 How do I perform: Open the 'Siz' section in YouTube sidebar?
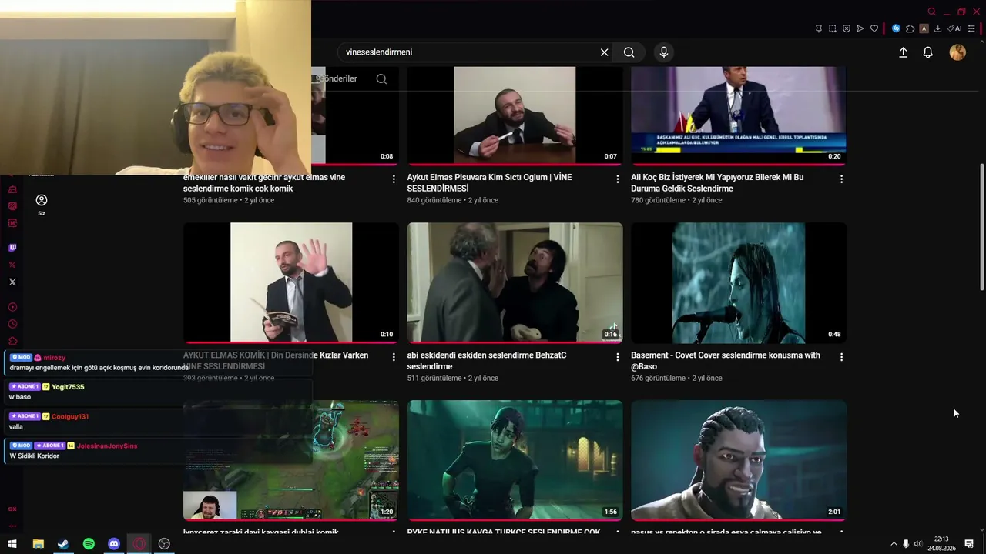coord(42,204)
